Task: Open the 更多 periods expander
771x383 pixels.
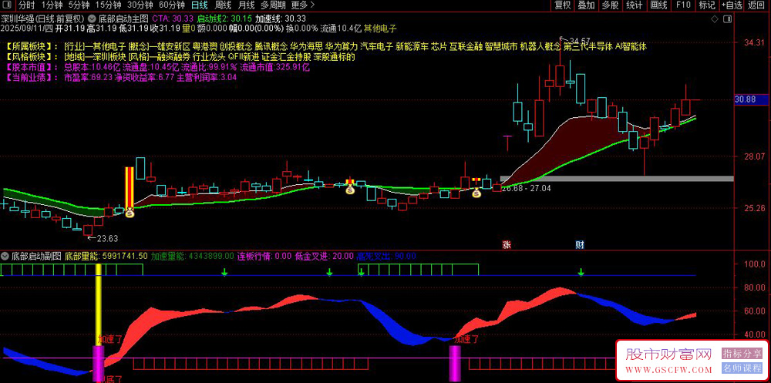Action: pos(303,5)
